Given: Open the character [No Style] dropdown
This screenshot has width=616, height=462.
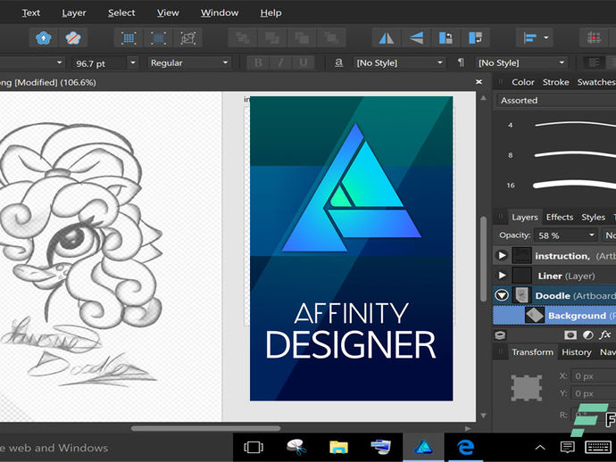Looking at the screenshot, I should point(399,63).
